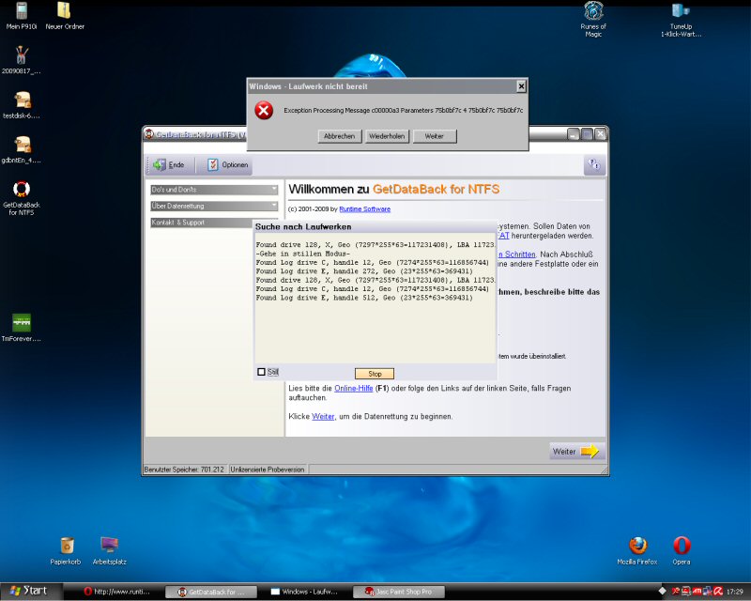Image resolution: width=751 pixels, height=601 pixels.
Task: Click the '-Gehe in stillen Modus-' log line
Action: tap(302, 254)
